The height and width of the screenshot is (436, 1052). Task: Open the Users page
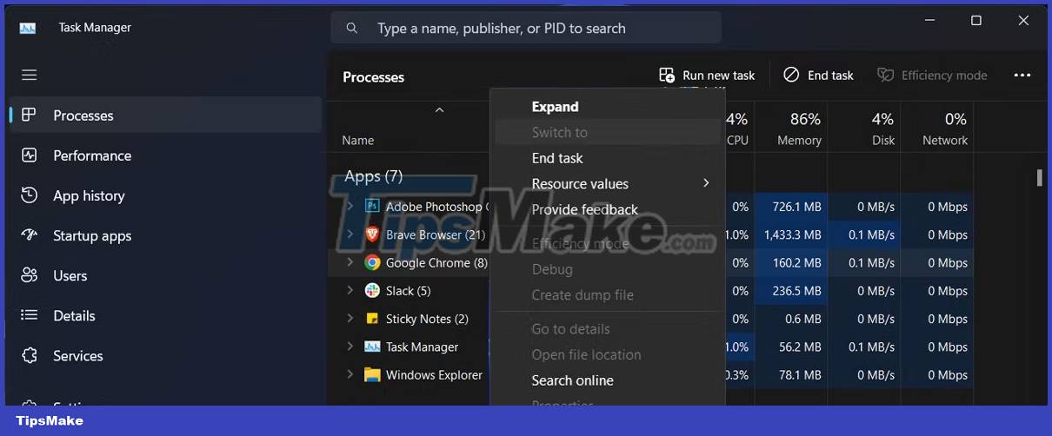pos(163,275)
